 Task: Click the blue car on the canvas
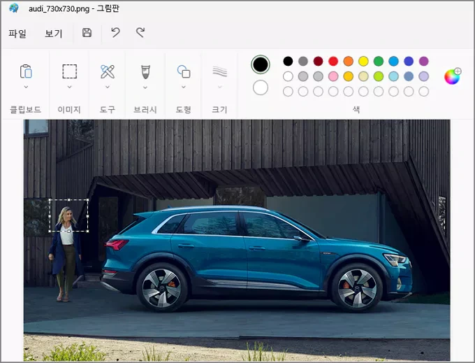(x=256, y=258)
